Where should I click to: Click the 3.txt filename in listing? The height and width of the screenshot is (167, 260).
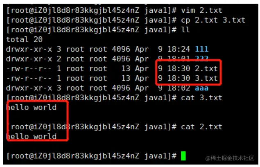206,78
